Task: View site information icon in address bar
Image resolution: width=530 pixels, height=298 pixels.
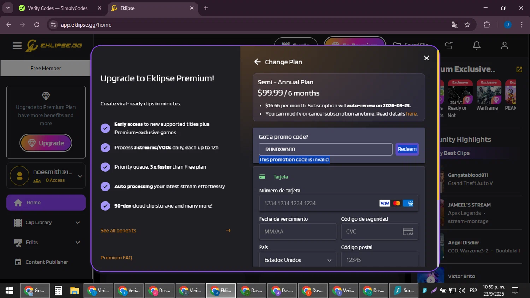Action: pyautogui.click(x=53, y=25)
